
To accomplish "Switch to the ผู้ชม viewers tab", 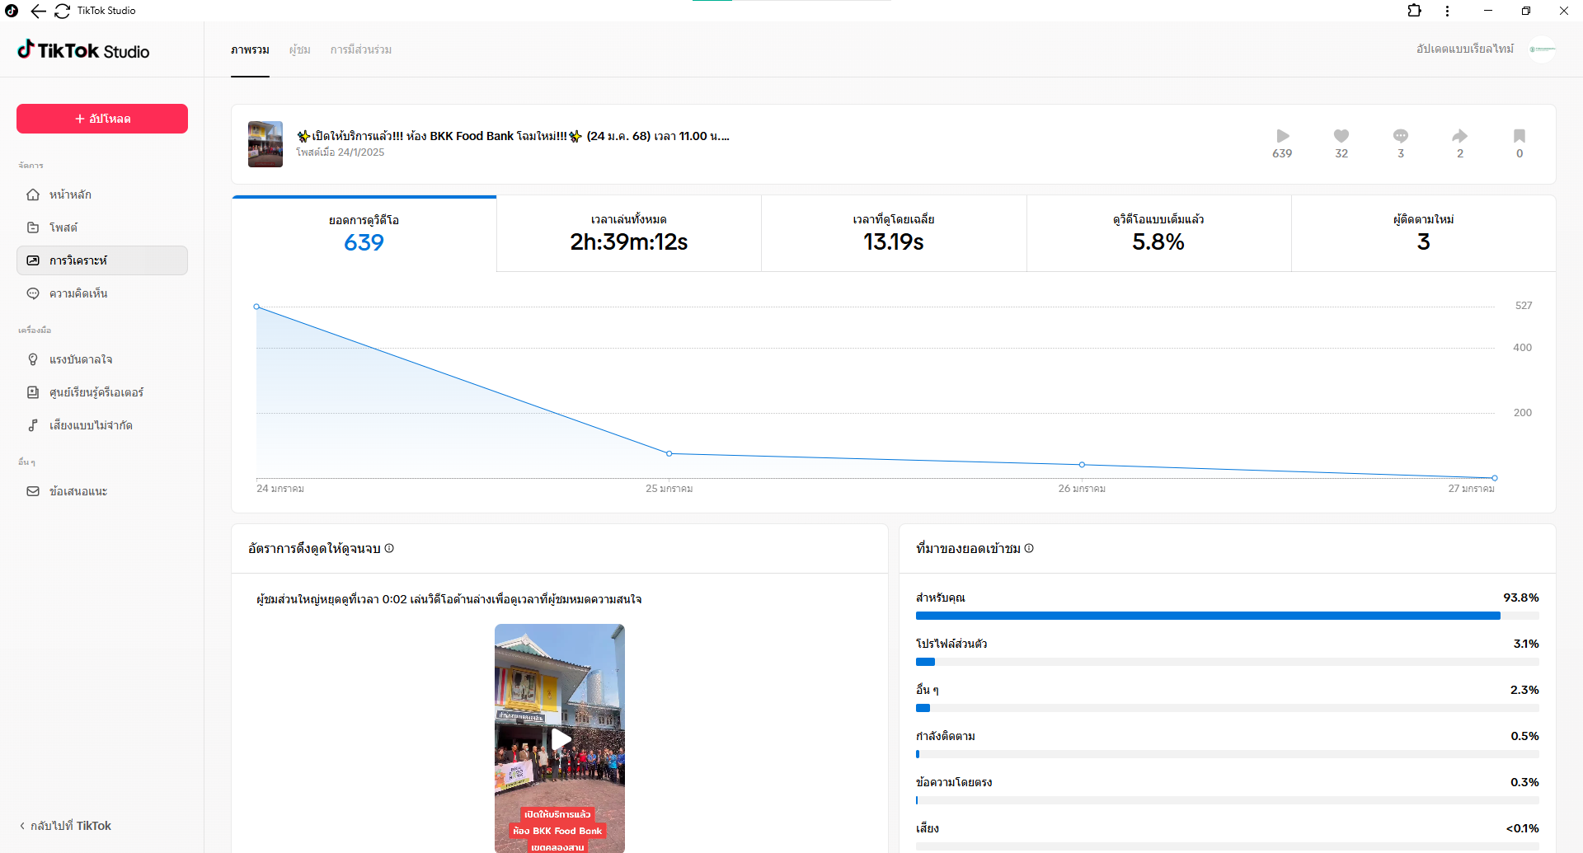I will coord(300,50).
